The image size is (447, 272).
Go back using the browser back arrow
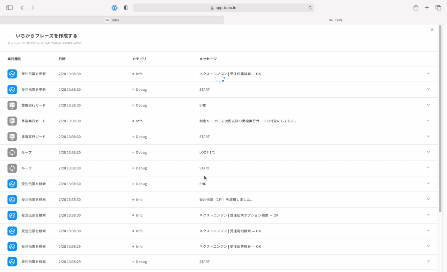click(x=22, y=8)
